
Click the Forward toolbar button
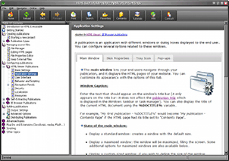click(57, 16)
